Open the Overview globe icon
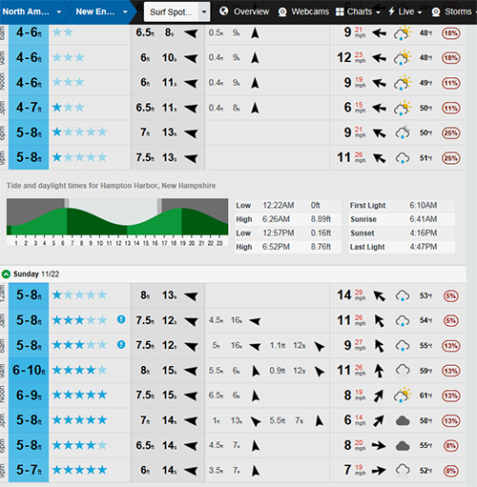 [224, 11]
